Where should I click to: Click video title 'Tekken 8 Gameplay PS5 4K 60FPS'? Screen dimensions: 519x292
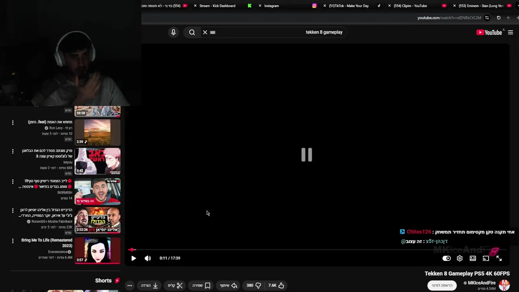point(467,274)
